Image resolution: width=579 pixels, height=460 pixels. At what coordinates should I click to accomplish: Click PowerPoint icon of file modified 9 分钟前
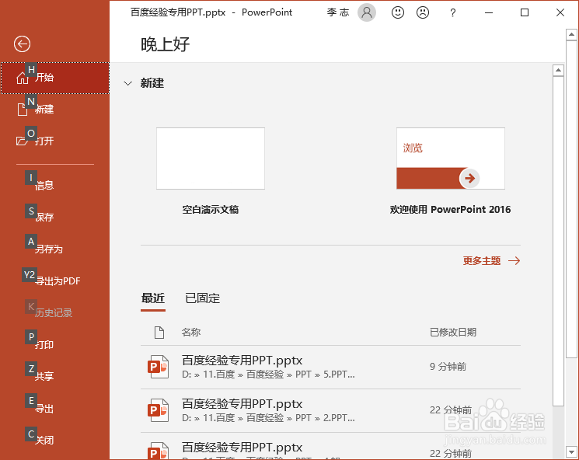pos(159,367)
